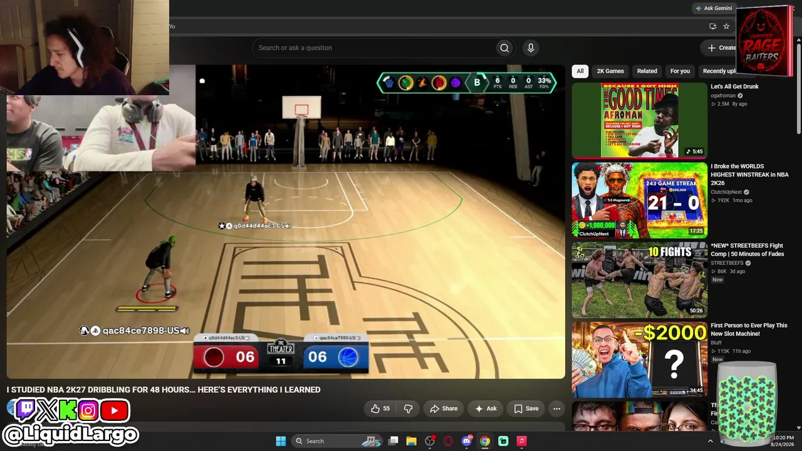
Task: Start voice search with the microphone icon
Action: (x=531, y=48)
